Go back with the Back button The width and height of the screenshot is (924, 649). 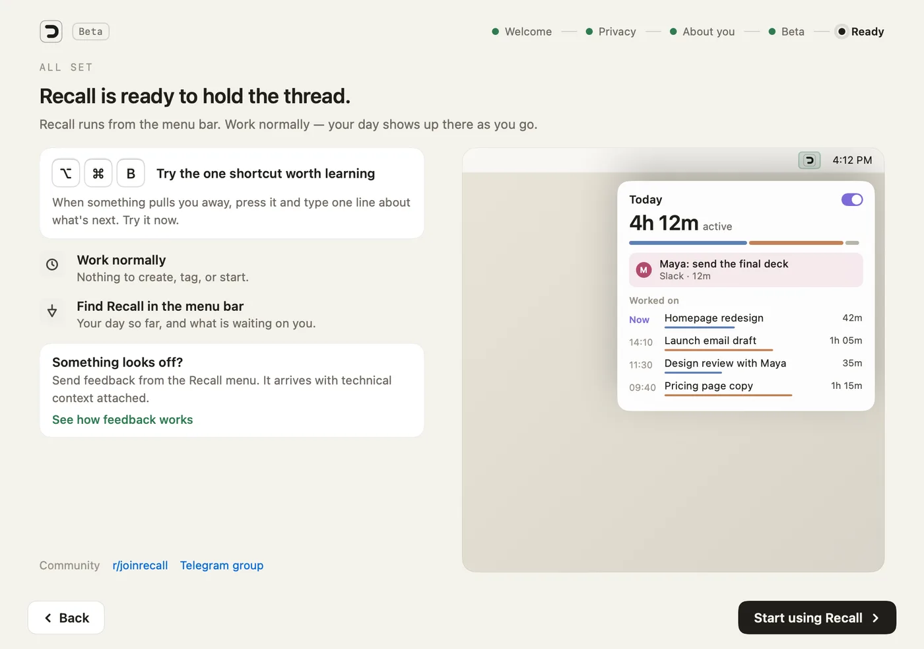(66, 618)
